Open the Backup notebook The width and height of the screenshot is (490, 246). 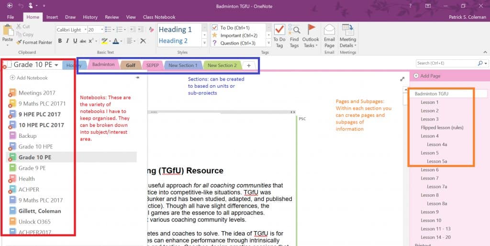click(x=27, y=135)
